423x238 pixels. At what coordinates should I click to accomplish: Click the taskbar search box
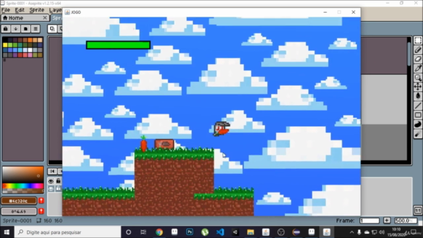point(67,232)
